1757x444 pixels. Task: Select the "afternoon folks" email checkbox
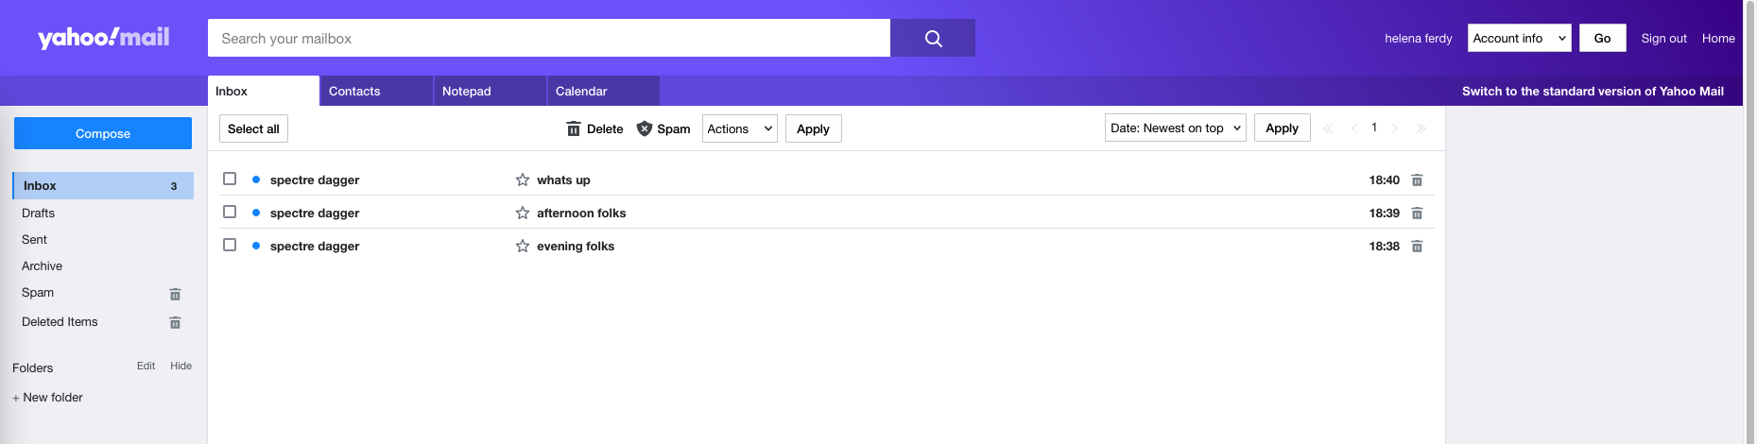coord(230,212)
